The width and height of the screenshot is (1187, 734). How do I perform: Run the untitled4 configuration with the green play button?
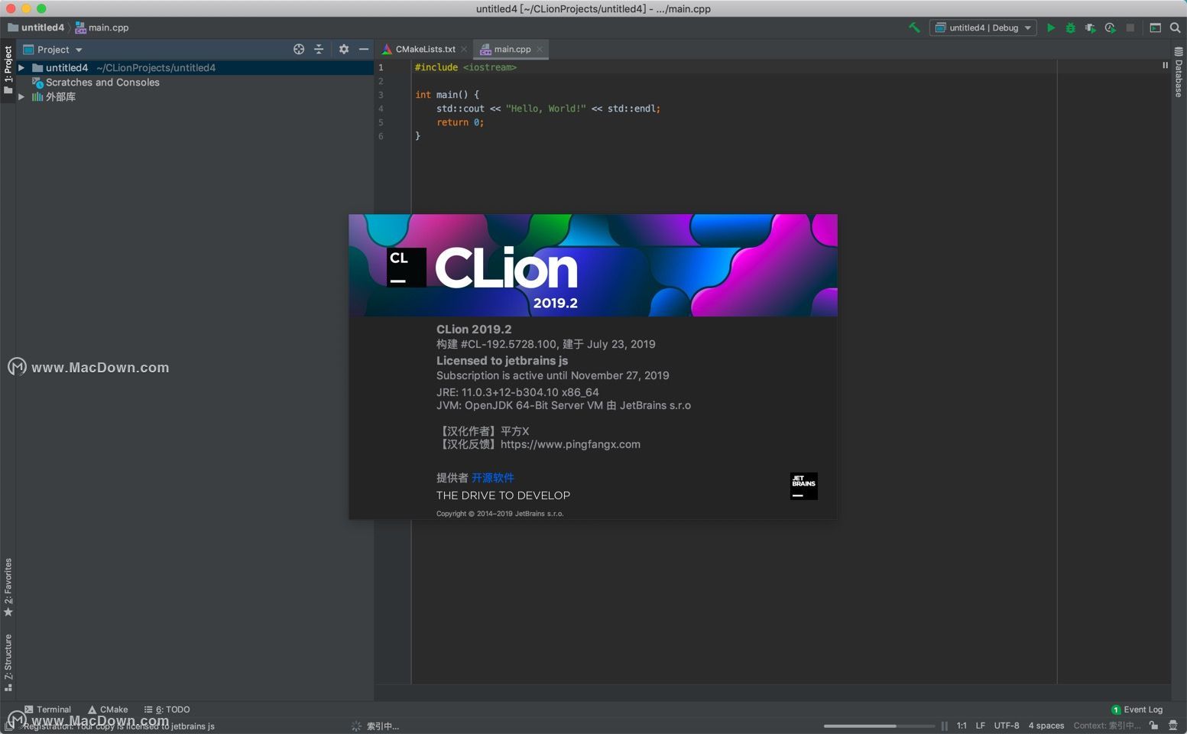1051,28
